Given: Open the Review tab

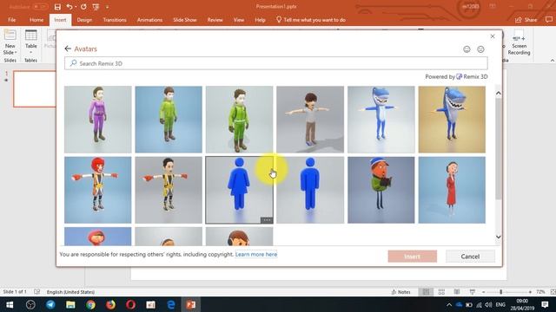Looking at the screenshot, I should 215,20.
